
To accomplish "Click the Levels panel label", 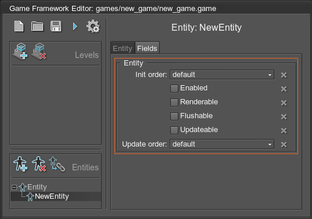I will click(x=87, y=55).
